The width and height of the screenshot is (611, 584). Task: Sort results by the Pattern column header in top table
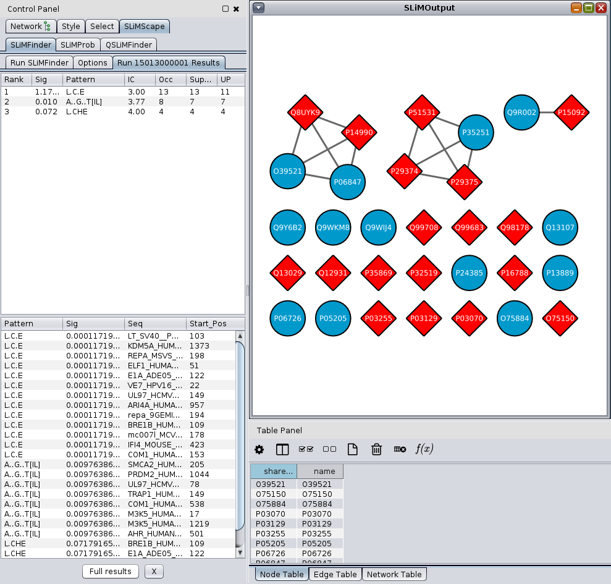click(x=93, y=80)
